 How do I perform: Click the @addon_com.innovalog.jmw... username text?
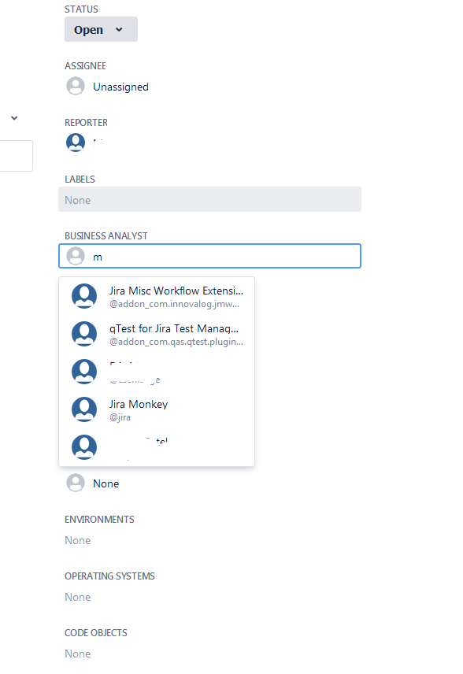[174, 304]
